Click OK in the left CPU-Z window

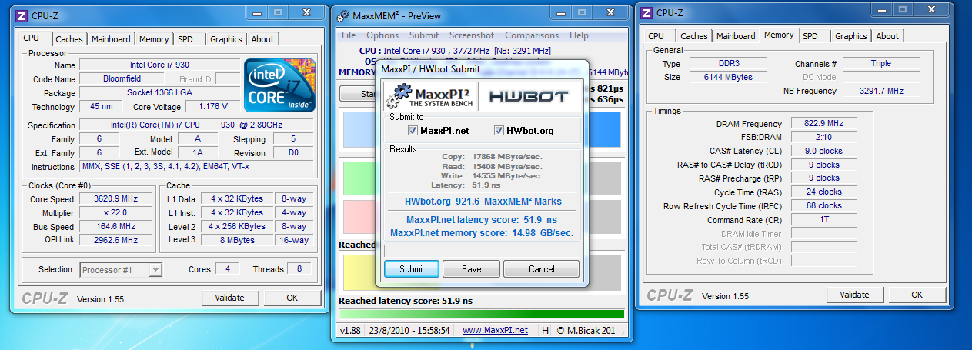point(292,297)
